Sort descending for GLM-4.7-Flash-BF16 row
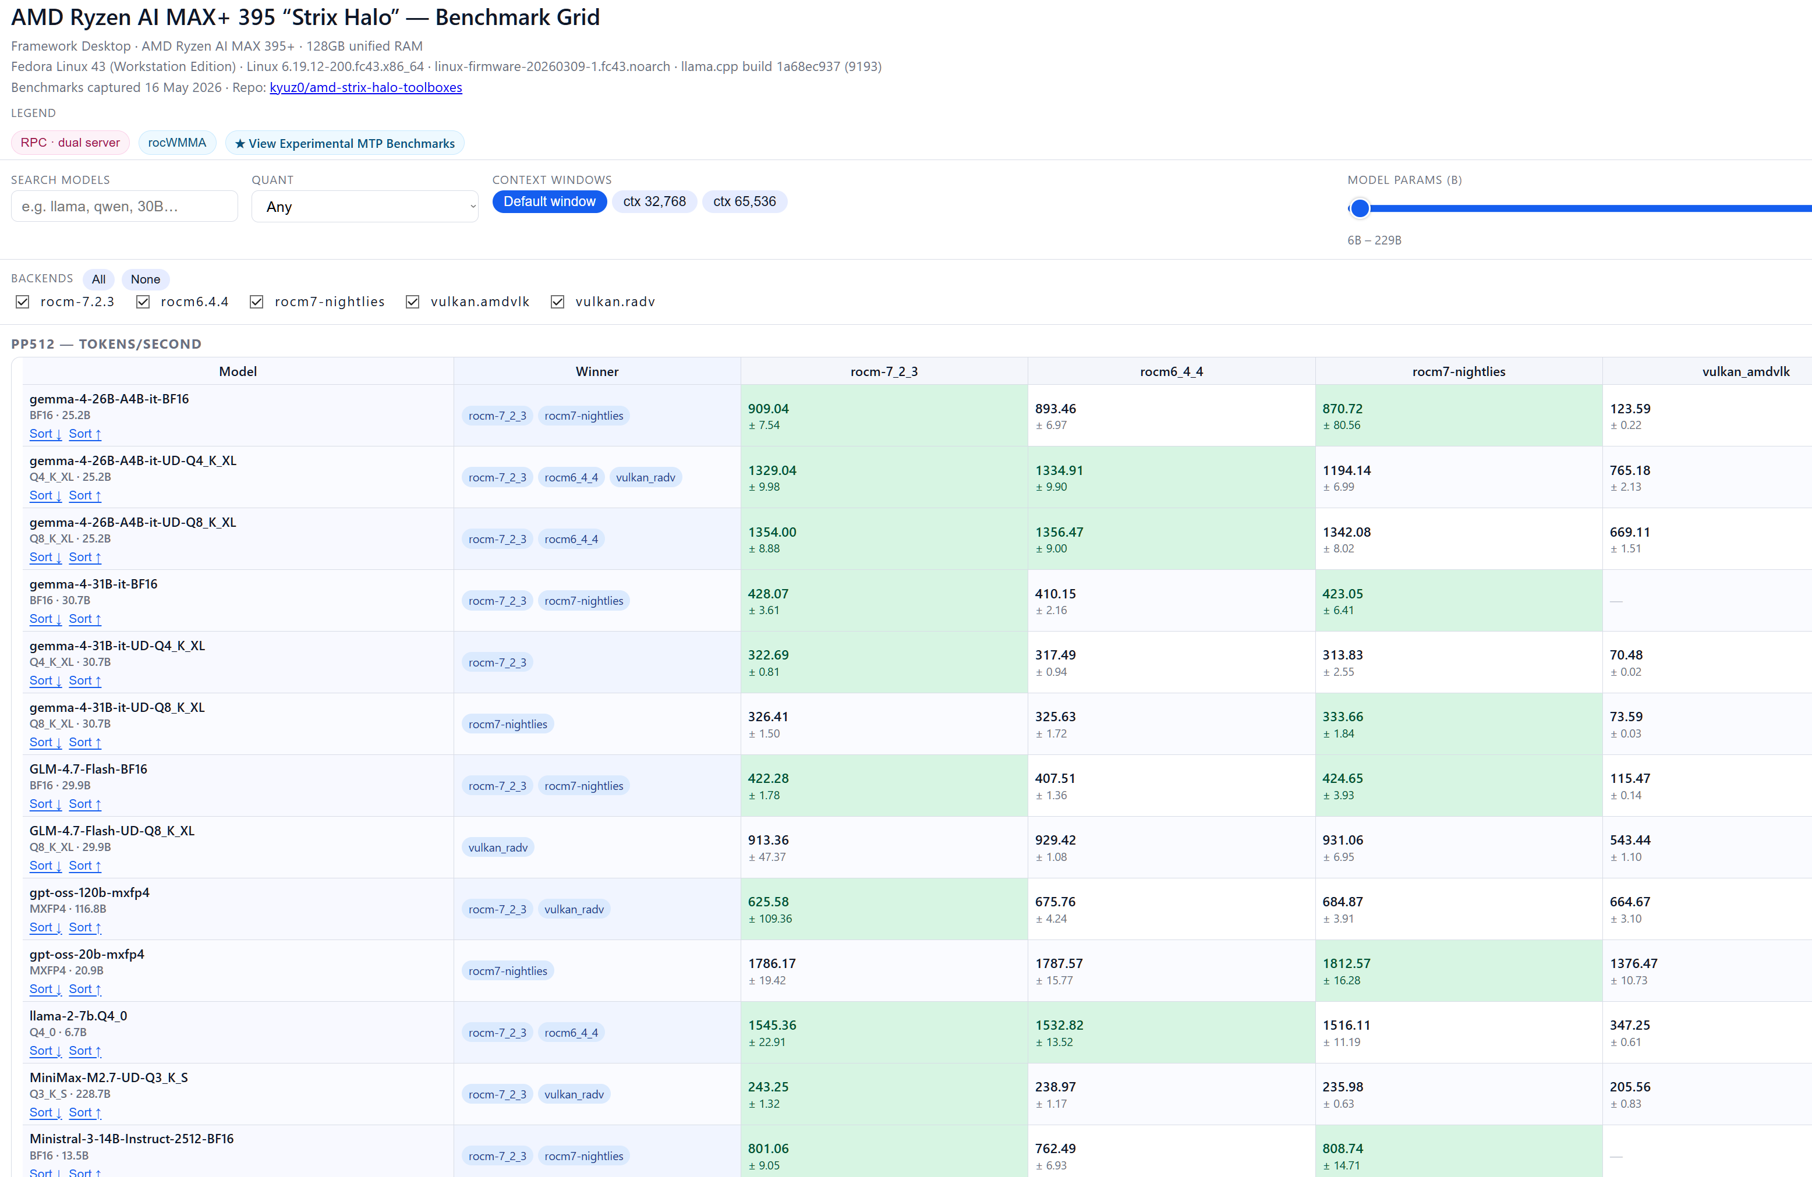Image resolution: width=1812 pixels, height=1177 pixels. pyautogui.click(x=45, y=804)
